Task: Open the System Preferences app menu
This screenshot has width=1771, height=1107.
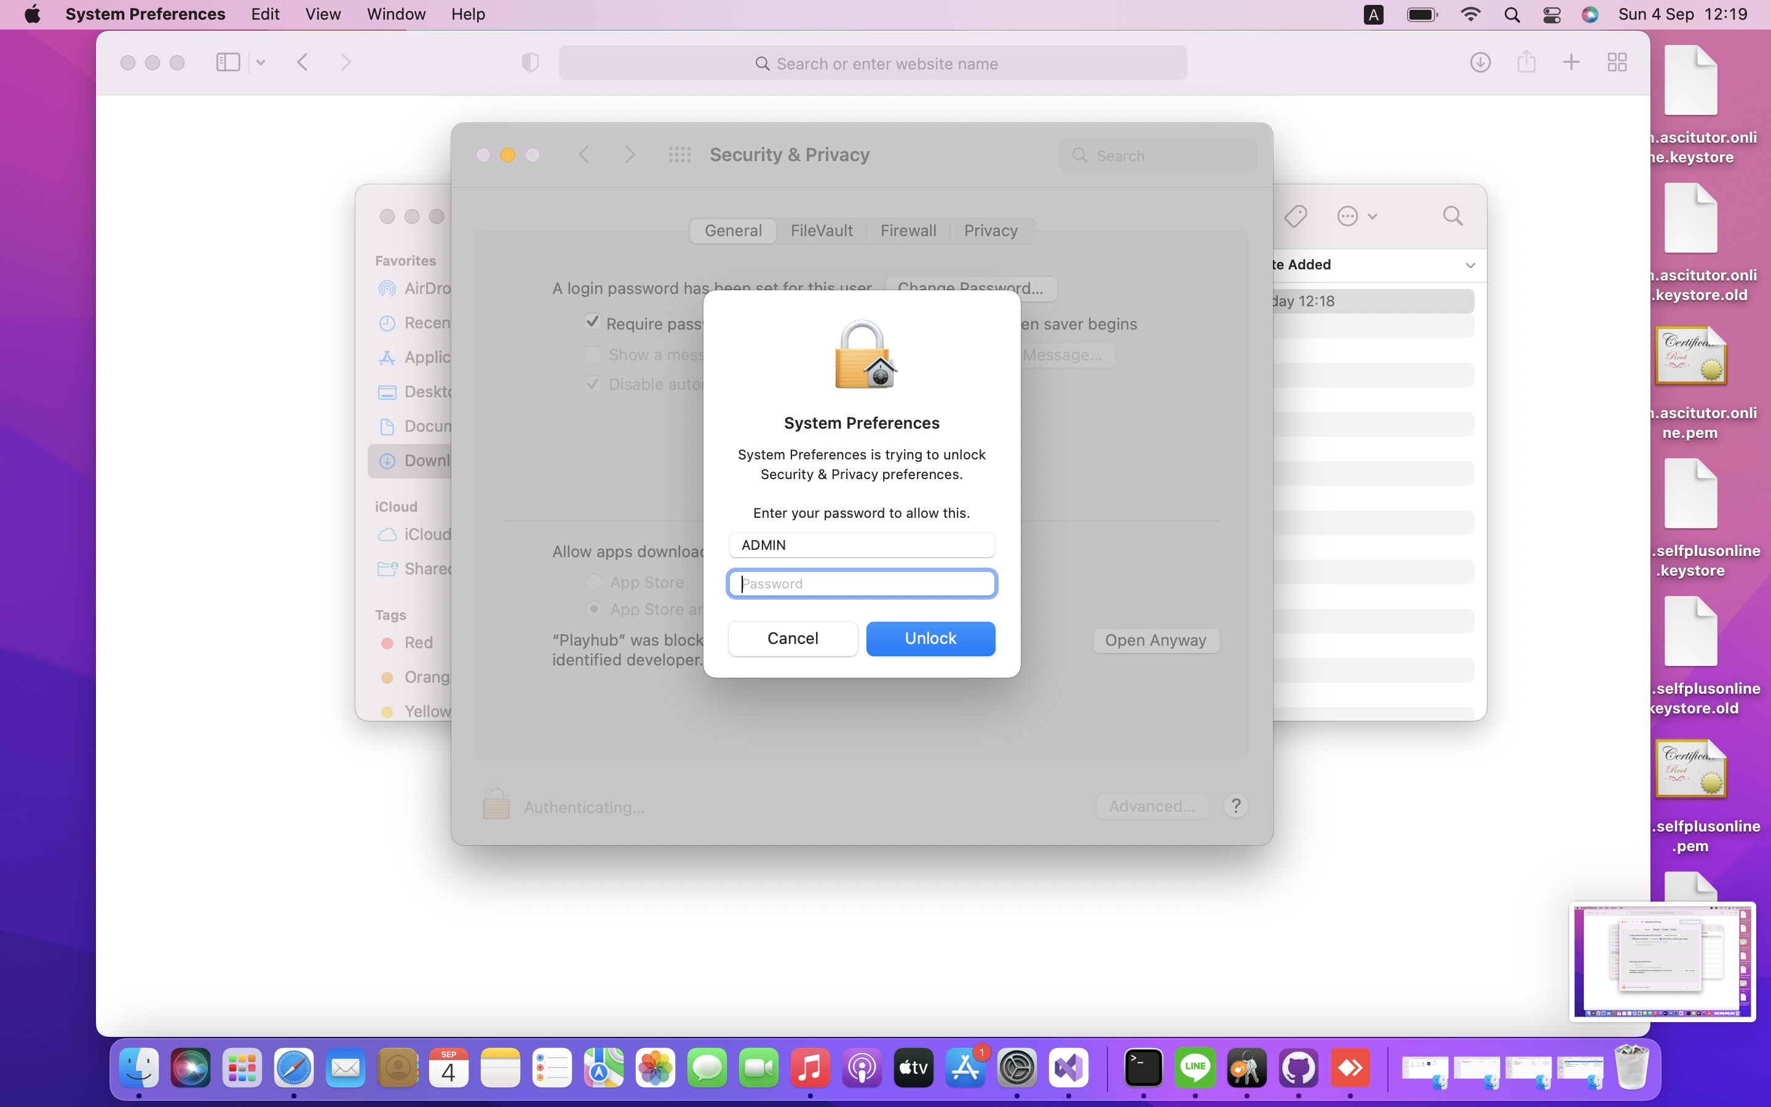Action: coord(145,14)
